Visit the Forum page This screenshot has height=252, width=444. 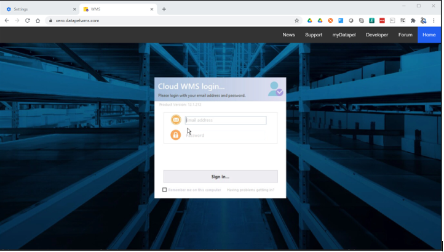click(405, 35)
